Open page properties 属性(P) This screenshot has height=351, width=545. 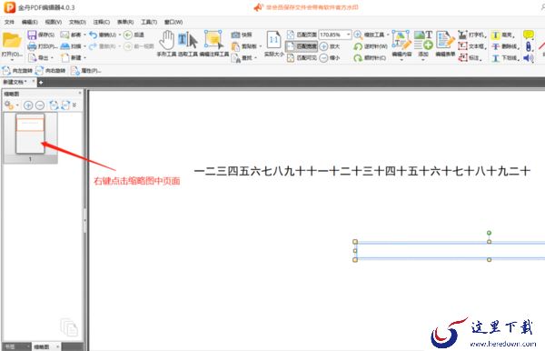click(x=86, y=71)
